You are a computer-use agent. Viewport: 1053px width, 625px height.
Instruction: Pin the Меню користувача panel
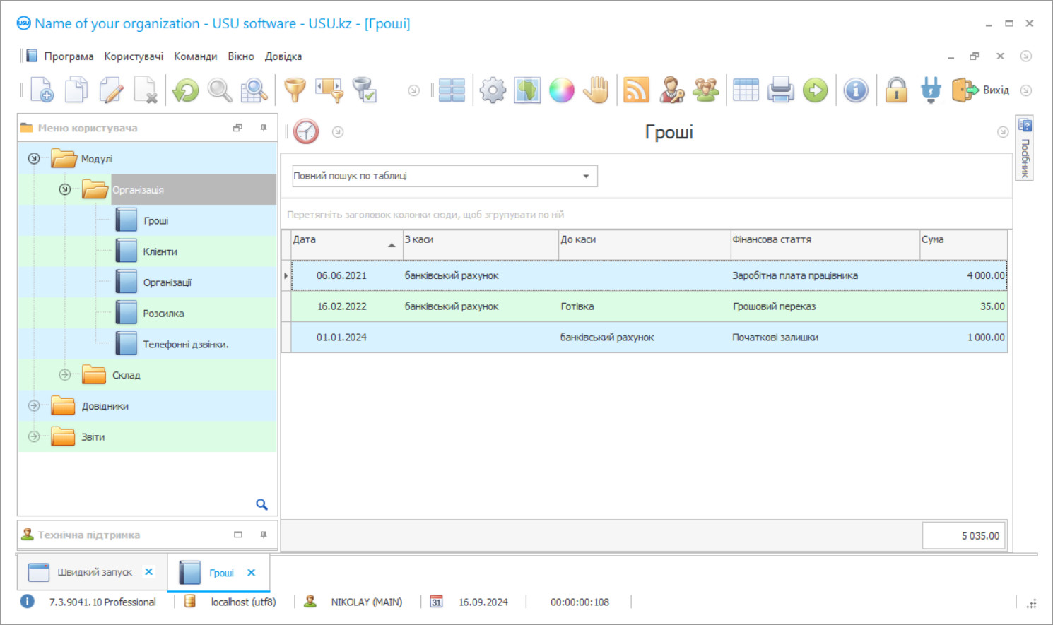[x=264, y=128]
